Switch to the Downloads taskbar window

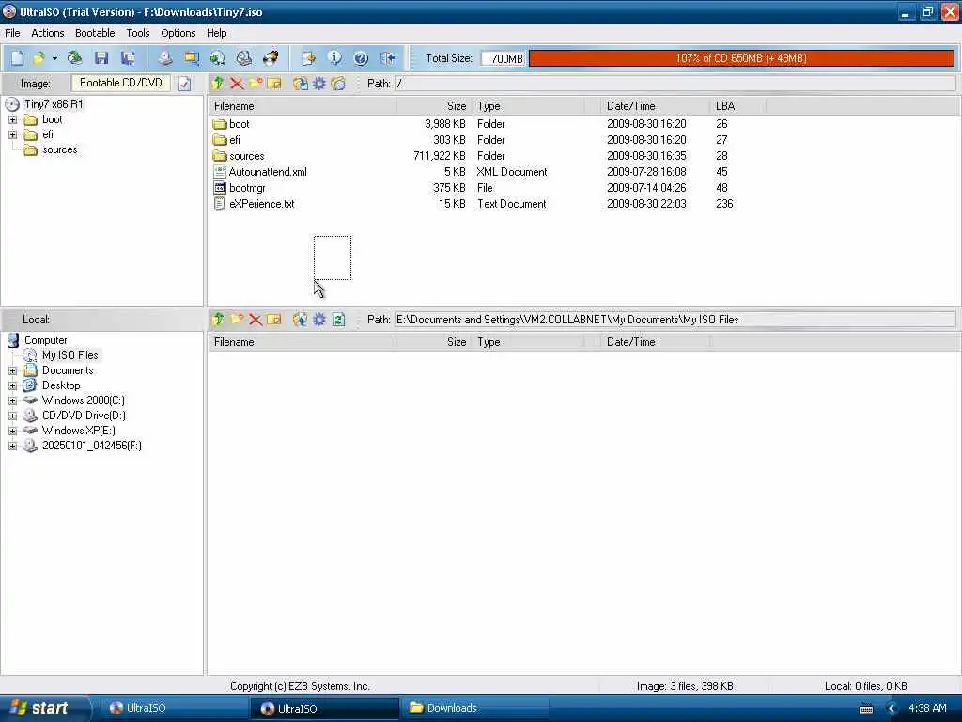pos(473,708)
